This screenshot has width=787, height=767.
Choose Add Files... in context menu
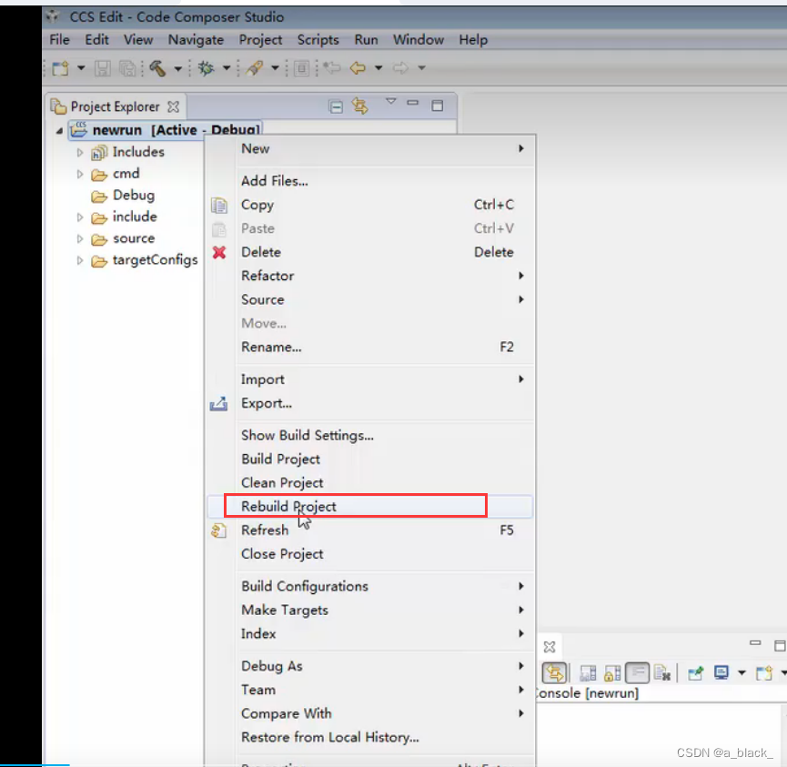pyautogui.click(x=369, y=181)
